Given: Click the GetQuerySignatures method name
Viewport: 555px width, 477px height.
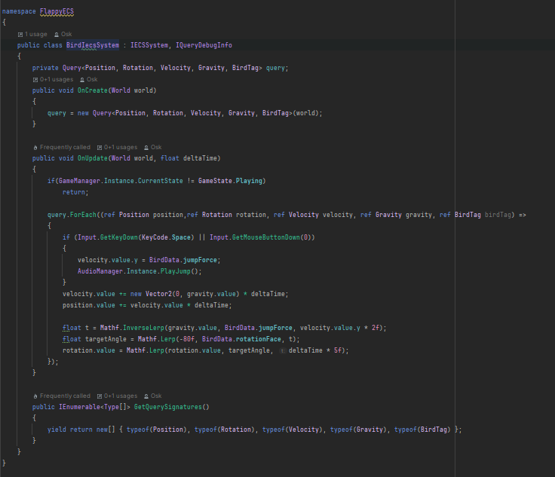Looking at the screenshot, I should 167,407.
